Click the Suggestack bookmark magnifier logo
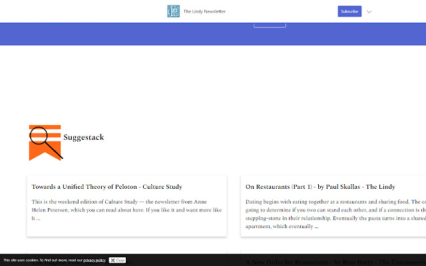This screenshot has height=266, width=426. click(46, 143)
